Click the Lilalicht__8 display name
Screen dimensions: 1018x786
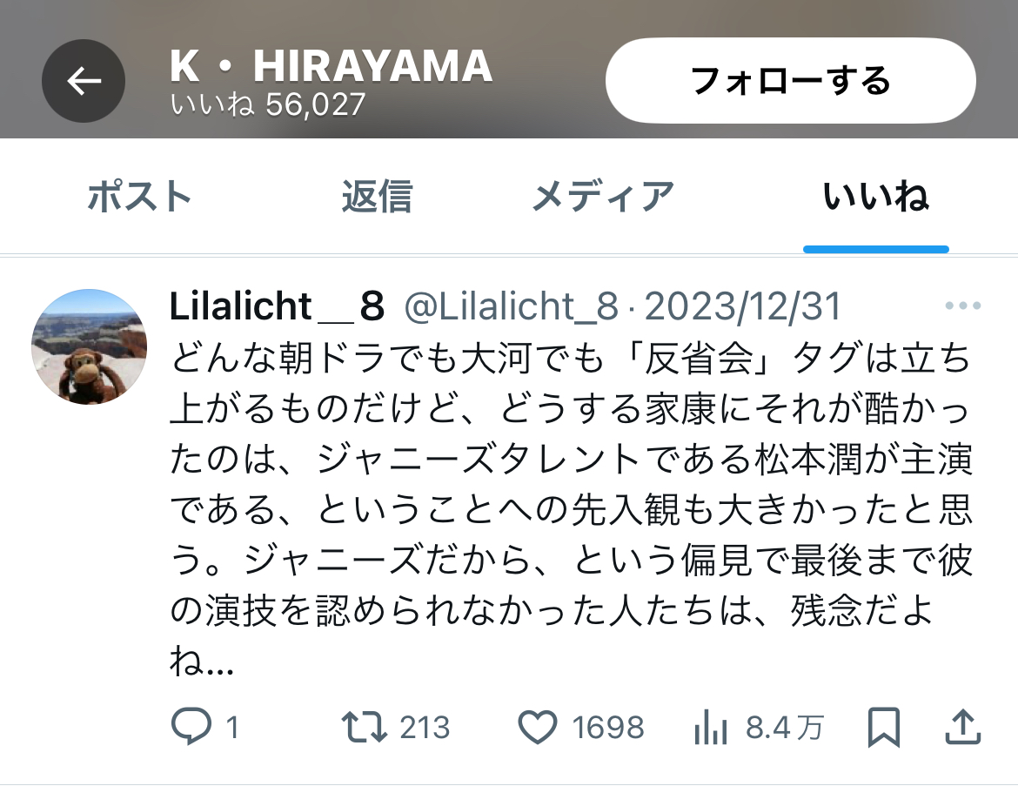tap(278, 306)
